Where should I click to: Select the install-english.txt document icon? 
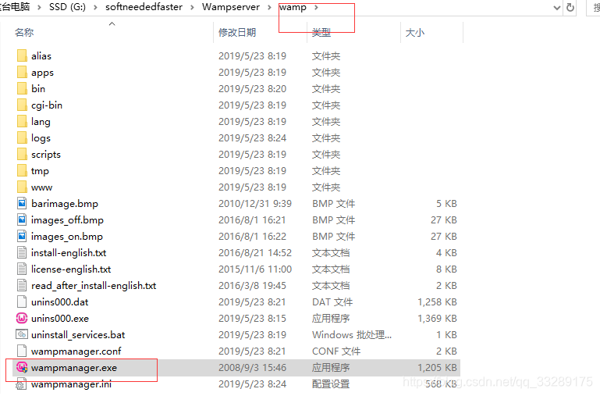coord(22,253)
